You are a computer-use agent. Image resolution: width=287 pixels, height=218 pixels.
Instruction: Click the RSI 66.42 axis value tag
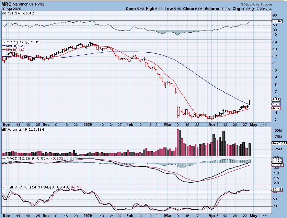tap(277, 21)
